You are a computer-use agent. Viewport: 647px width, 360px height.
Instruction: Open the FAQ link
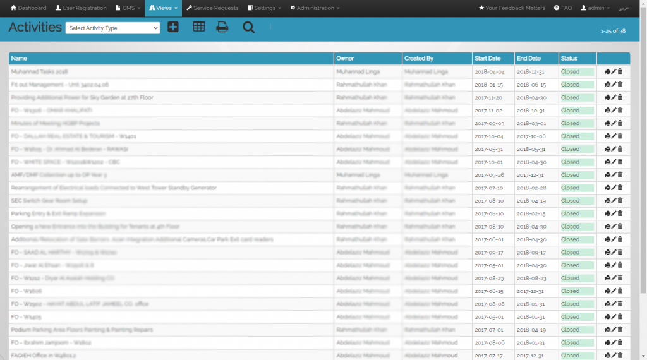coord(563,8)
